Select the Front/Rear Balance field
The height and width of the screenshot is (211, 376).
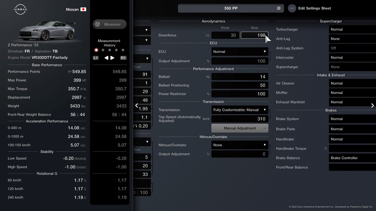pos(352,167)
